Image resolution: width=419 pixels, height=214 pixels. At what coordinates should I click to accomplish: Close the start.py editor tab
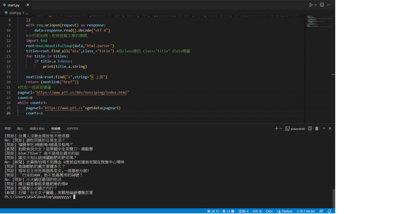28,5
